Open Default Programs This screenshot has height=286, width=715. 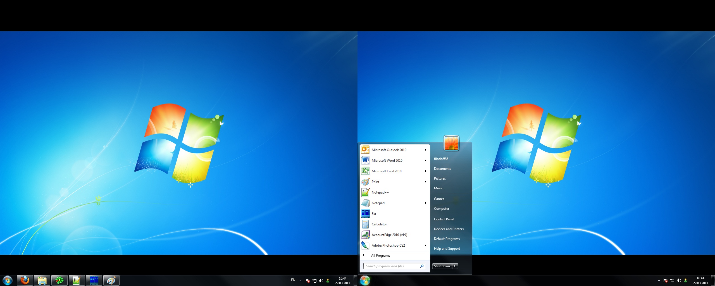tap(447, 239)
